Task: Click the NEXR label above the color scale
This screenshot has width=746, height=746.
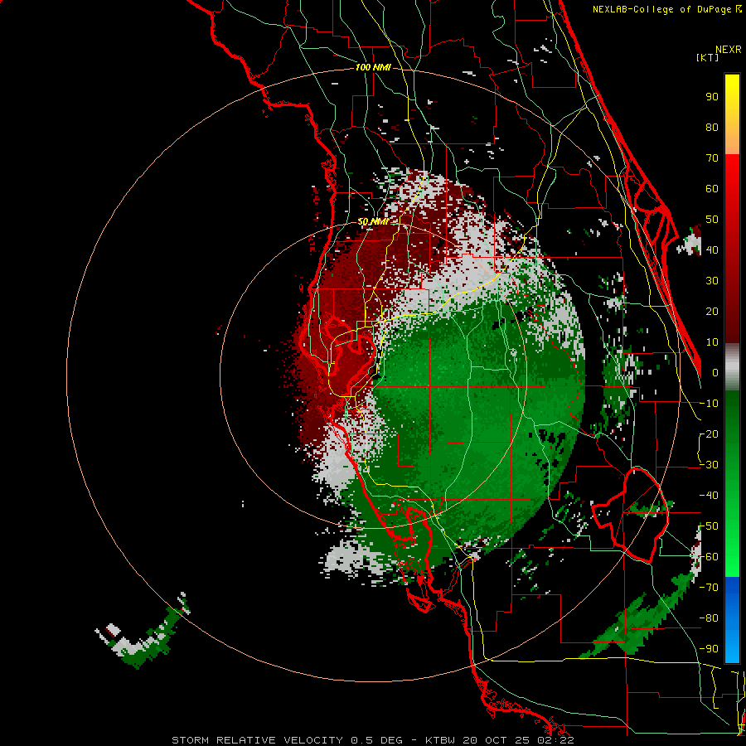Action: (x=729, y=50)
